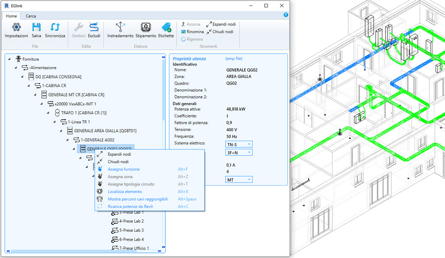Select tree row 1-GENERALE AG02
445x258 pixels.
(x=94, y=140)
